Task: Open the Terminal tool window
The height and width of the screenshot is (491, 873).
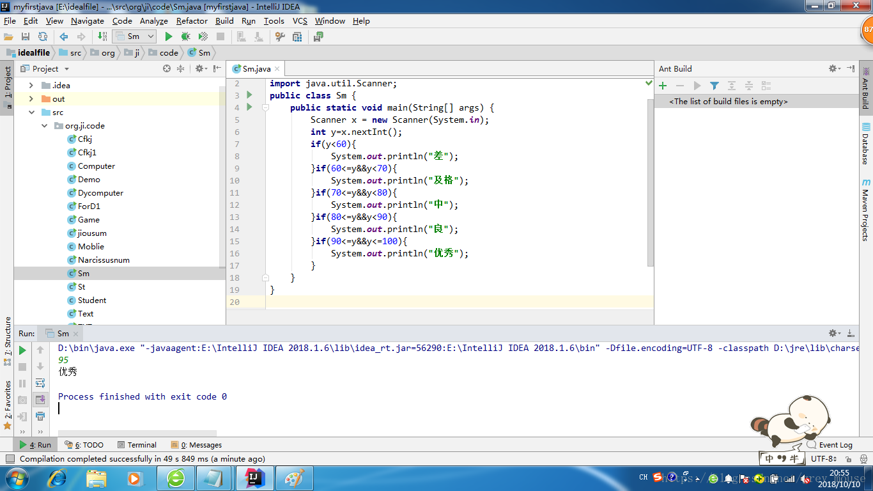Action: (x=137, y=444)
